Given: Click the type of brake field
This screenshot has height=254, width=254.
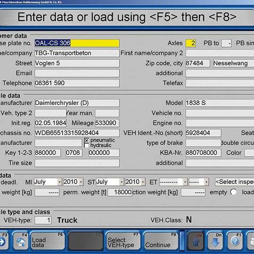Looking at the screenshot, I should (x=204, y=143).
